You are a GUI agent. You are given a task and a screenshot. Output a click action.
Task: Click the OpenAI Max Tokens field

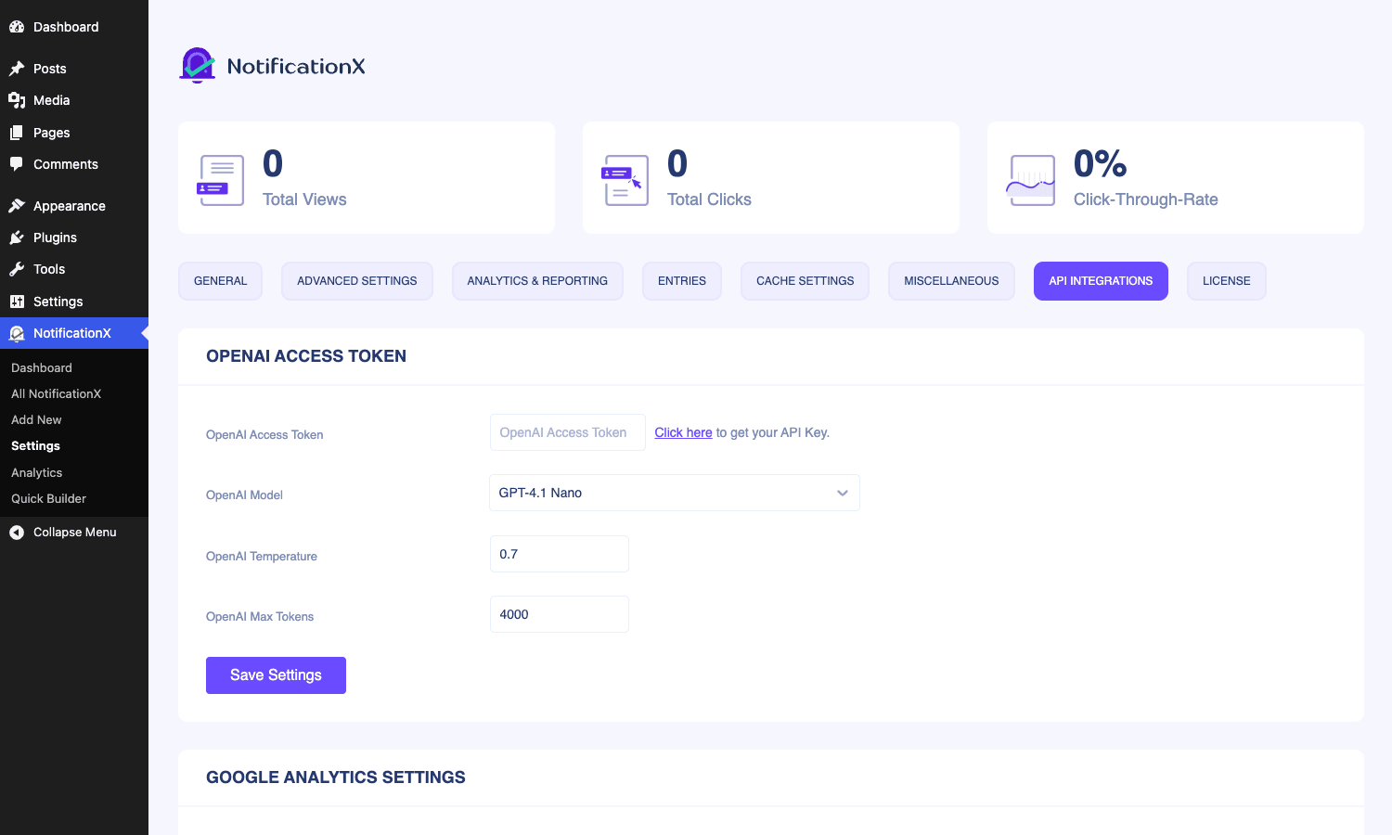pos(560,614)
